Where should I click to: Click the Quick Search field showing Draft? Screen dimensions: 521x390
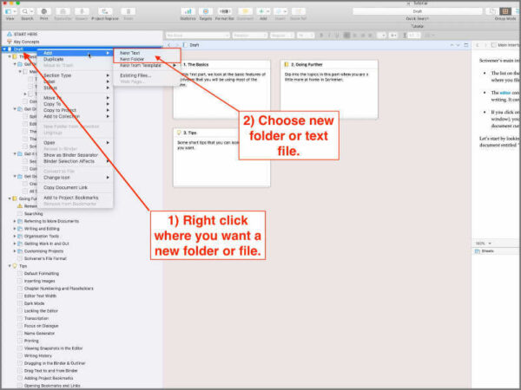tap(418, 11)
